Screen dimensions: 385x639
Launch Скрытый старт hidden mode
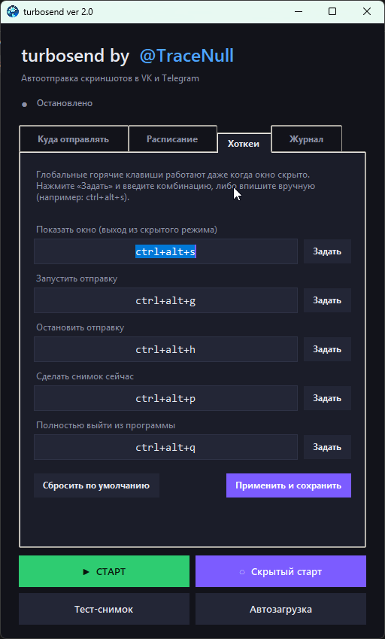click(x=280, y=571)
